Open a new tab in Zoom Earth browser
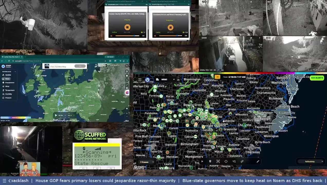The image size is (327, 185). [25, 57]
